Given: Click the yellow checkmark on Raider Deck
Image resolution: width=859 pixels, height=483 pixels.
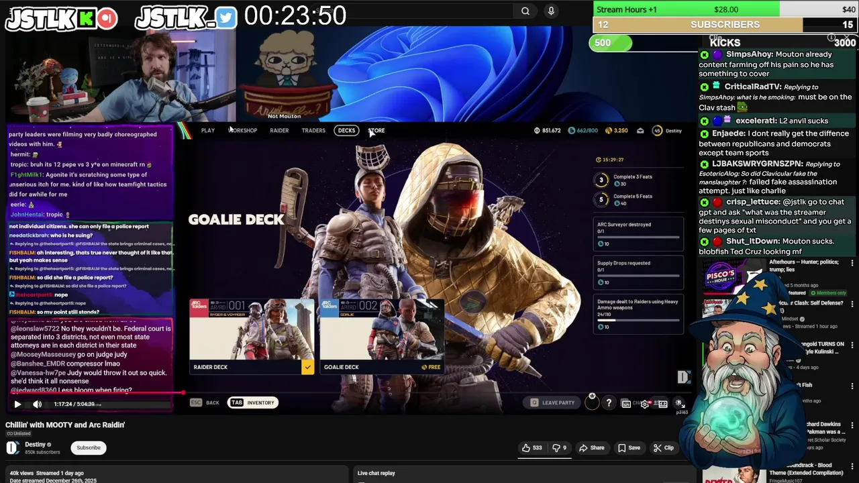Looking at the screenshot, I should [307, 367].
